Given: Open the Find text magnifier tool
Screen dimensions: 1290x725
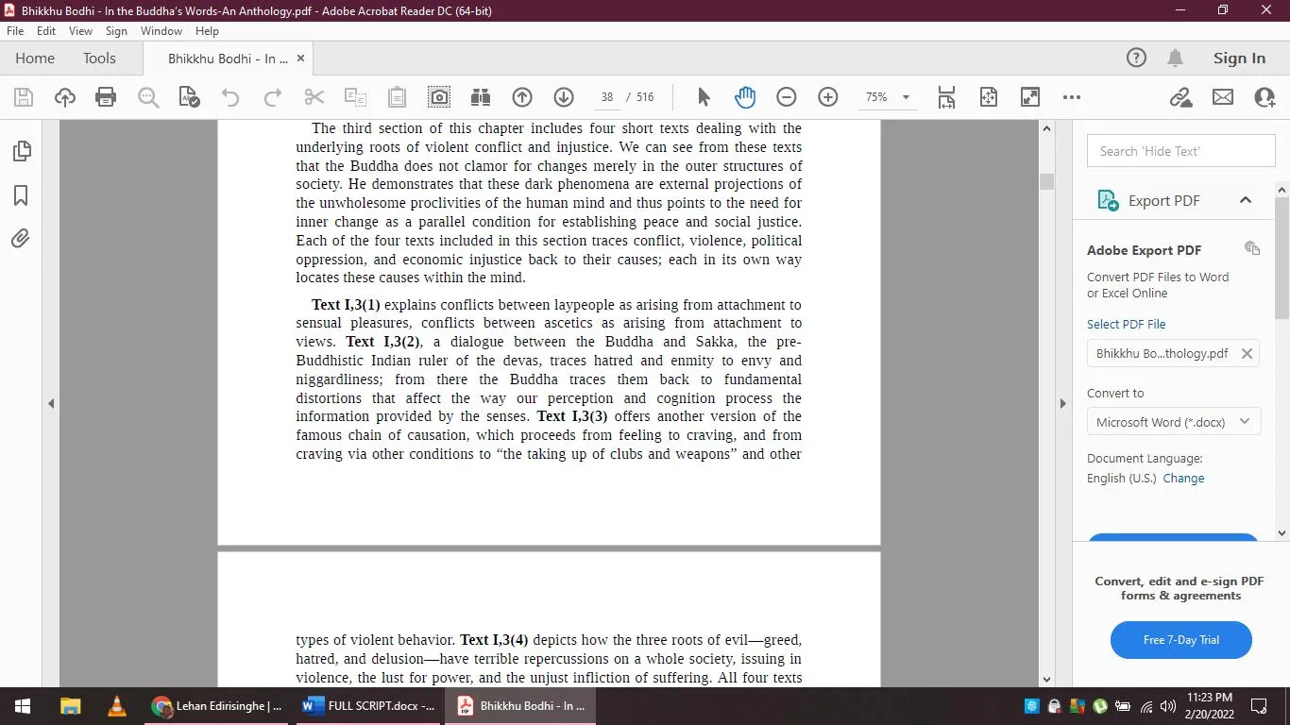Looking at the screenshot, I should coord(148,97).
